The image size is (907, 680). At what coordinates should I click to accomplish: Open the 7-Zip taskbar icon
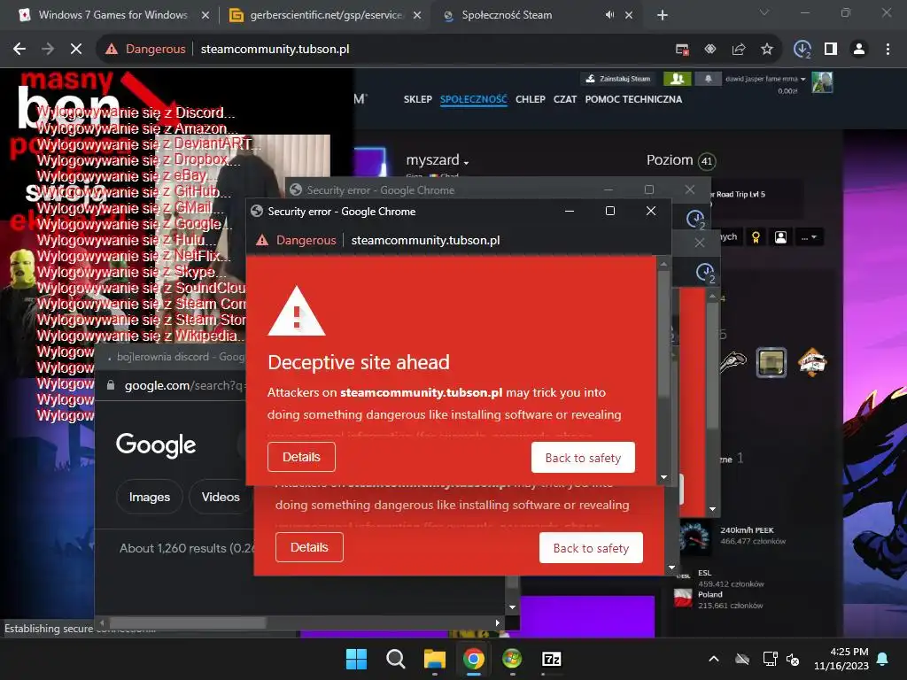click(551, 659)
